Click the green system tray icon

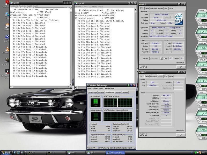pos(196,153)
